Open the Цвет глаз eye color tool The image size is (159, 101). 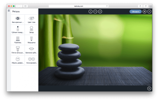32,20
